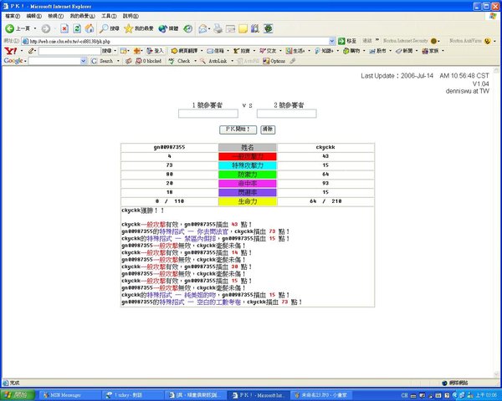Click the Print toolbar icon
502x401 pixels.
[x=217, y=28]
